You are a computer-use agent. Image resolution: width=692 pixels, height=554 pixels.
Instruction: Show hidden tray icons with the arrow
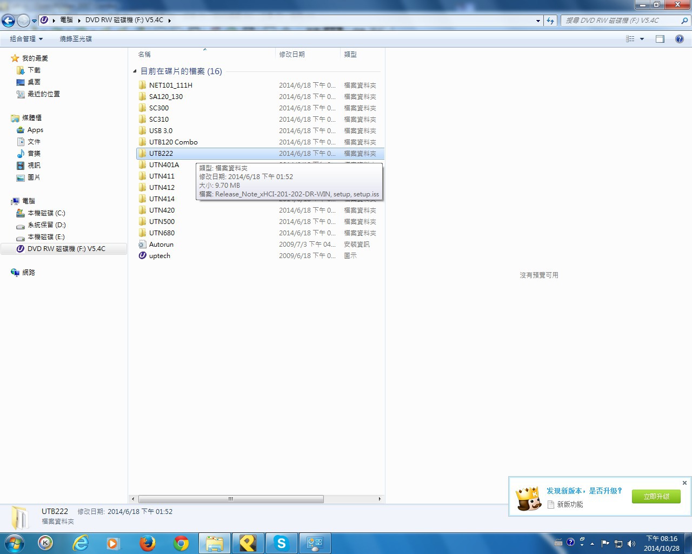coord(593,543)
